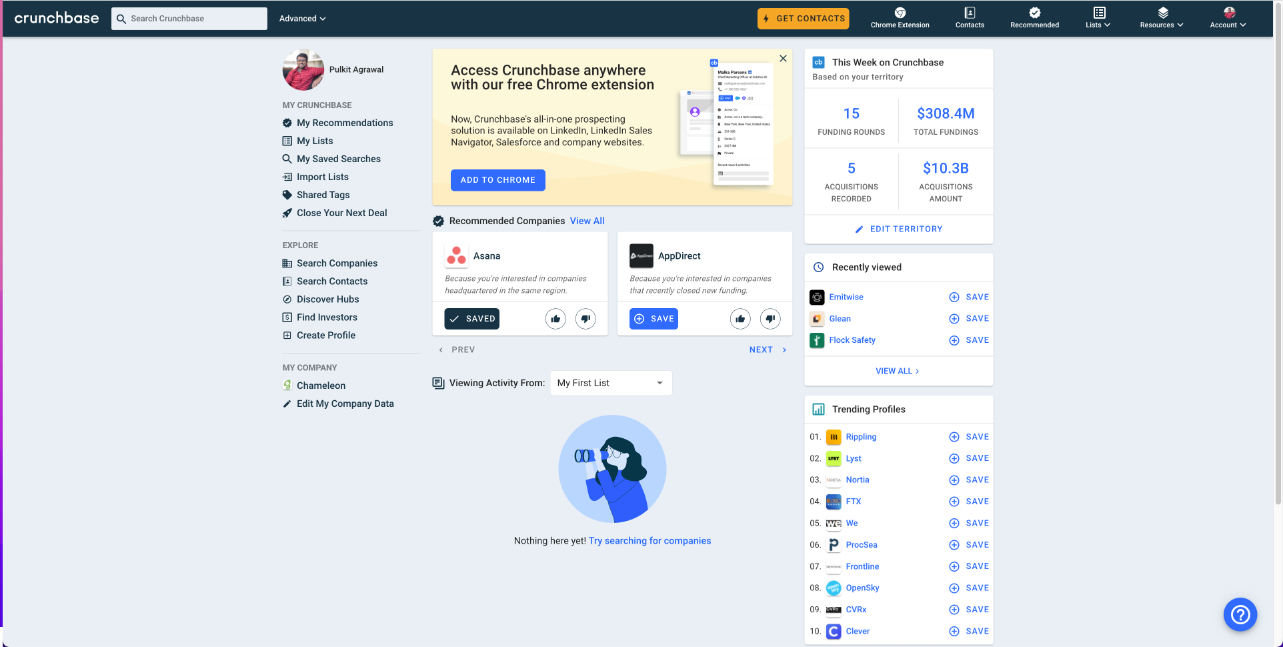Open the My First List dropdown
Image resolution: width=1283 pixels, height=647 pixels.
611,383
